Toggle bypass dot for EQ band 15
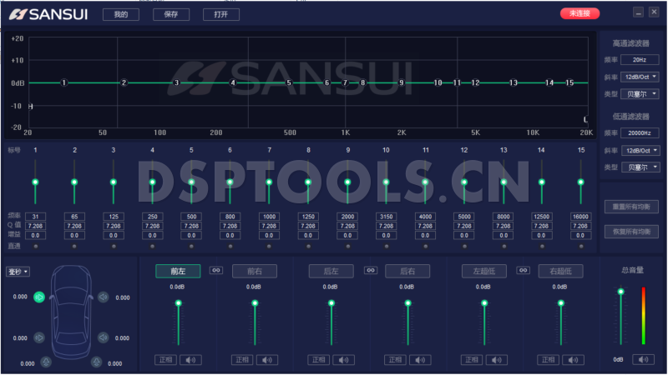This screenshot has height=375, width=668. click(x=580, y=247)
